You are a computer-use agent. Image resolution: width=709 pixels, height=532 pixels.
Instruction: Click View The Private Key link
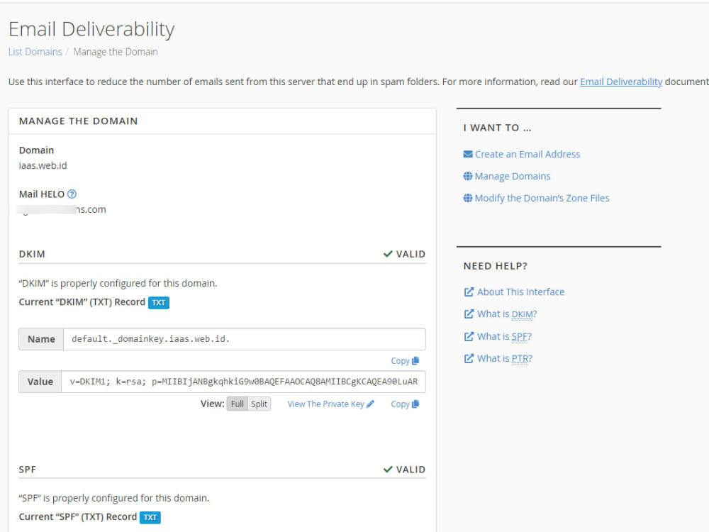click(325, 404)
